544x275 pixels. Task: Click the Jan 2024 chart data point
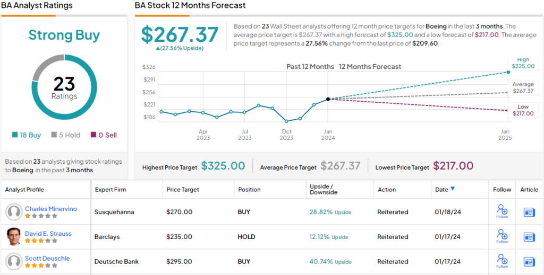(328, 99)
